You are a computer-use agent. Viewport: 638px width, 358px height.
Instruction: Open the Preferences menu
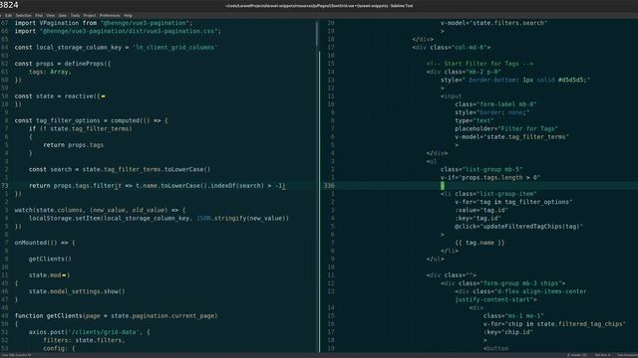click(110, 16)
